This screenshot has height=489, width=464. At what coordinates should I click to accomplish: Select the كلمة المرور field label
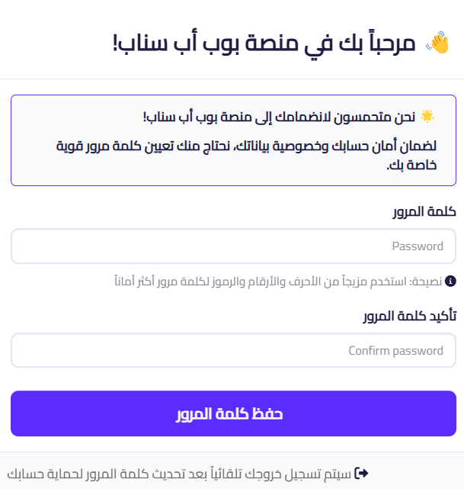pos(424,212)
